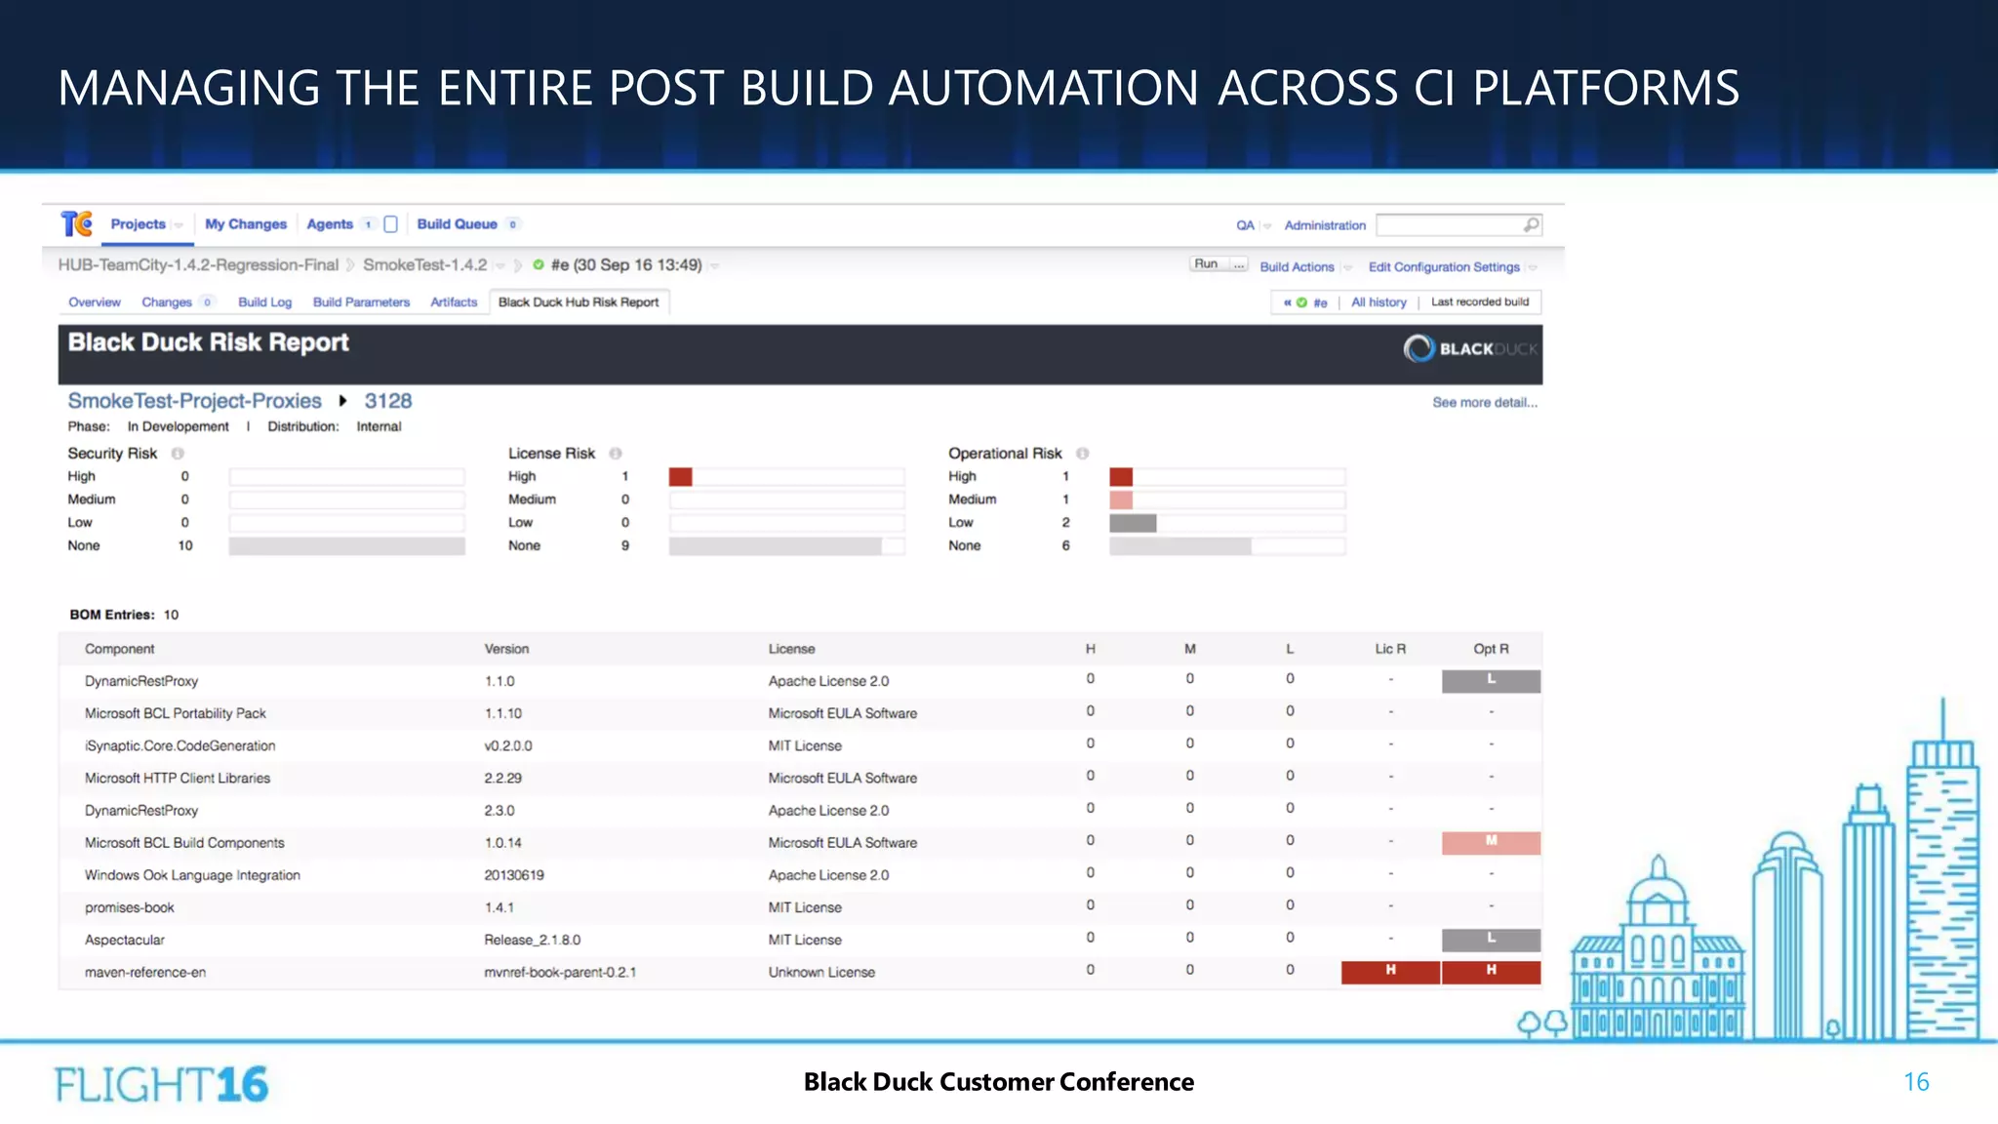Click the QA user link
This screenshot has height=1124, width=1998.
tap(1245, 225)
